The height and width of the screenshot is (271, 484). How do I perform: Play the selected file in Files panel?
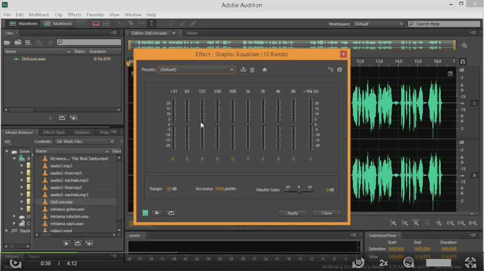(51, 118)
